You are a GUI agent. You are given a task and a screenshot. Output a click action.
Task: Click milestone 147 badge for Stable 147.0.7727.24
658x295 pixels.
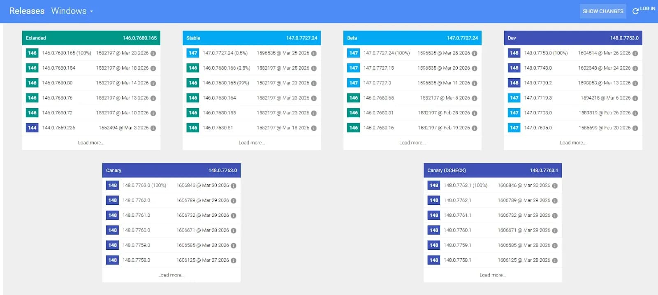coord(193,53)
